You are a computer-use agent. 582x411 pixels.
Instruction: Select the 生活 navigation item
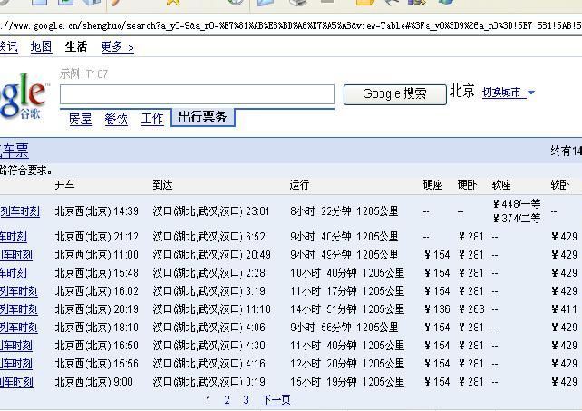(76, 47)
